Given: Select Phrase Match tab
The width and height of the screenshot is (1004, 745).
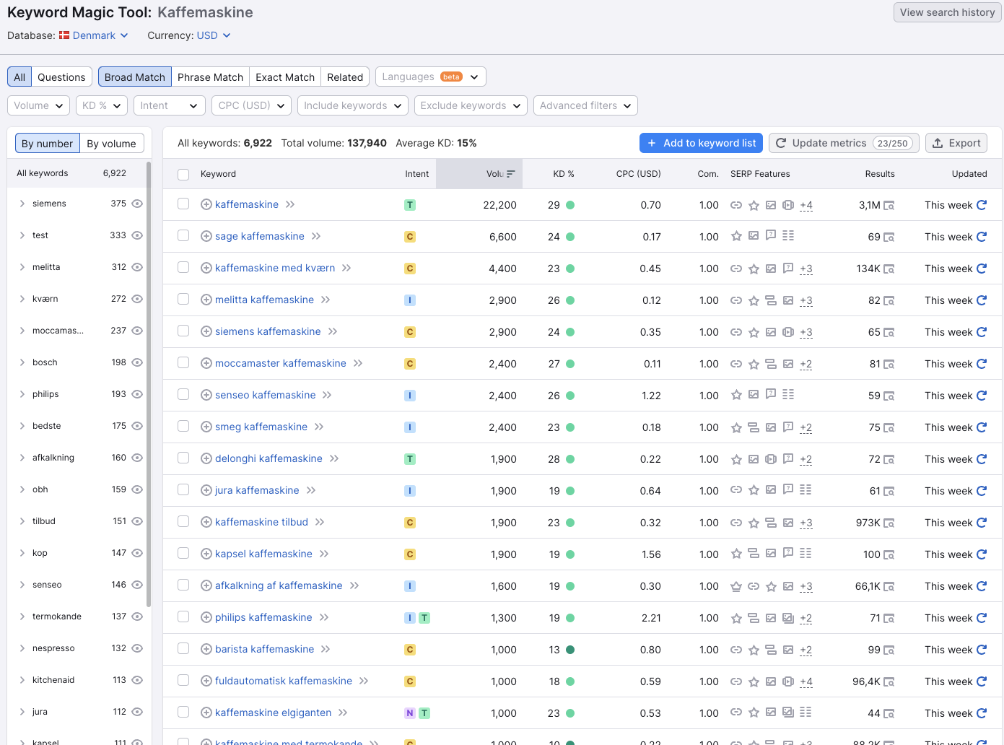Looking at the screenshot, I should 210,77.
